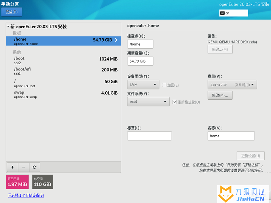
Task: Reload storage configuration with refresh icon
Action: tap(34, 167)
